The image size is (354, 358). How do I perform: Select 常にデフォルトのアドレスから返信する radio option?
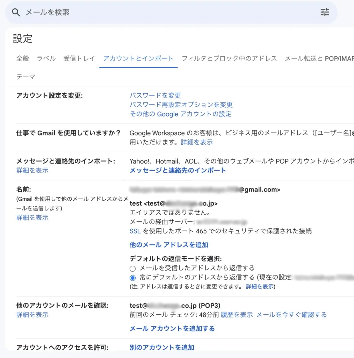132,278
